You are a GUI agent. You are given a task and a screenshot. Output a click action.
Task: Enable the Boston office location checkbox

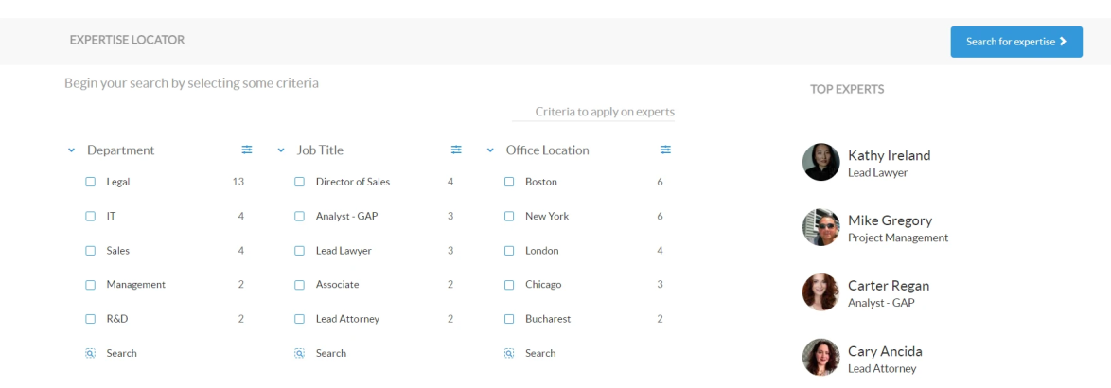509,182
